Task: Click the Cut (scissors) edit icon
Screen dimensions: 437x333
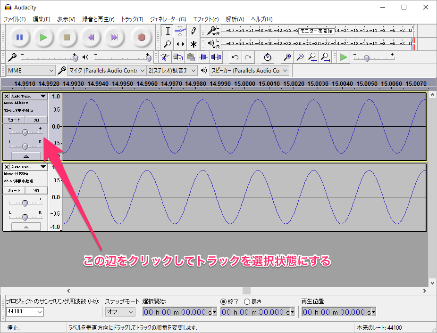Action: pos(165,57)
